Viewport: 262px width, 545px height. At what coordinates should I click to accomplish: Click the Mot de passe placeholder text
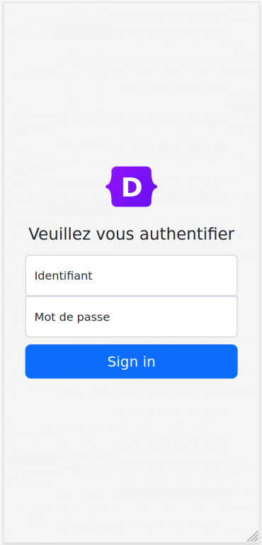(72, 316)
